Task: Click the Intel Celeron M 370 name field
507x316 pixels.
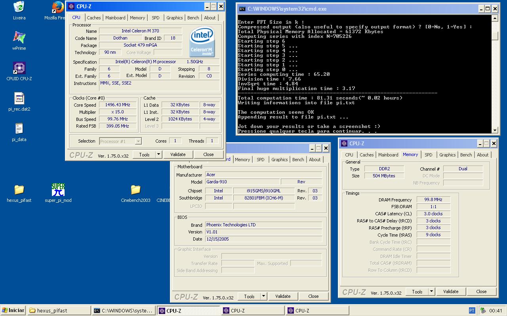Action: click(x=140, y=31)
